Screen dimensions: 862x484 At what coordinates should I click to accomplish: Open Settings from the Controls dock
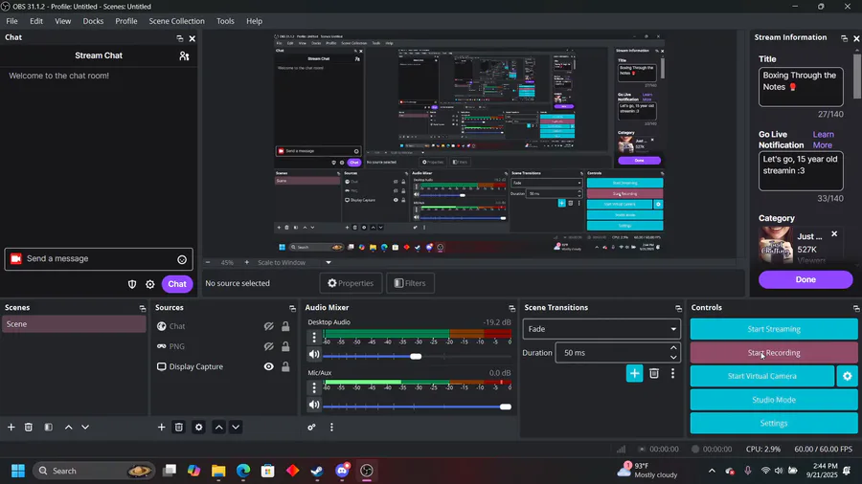click(774, 424)
